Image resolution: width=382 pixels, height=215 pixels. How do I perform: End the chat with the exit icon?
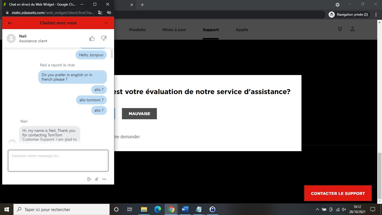click(x=89, y=179)
